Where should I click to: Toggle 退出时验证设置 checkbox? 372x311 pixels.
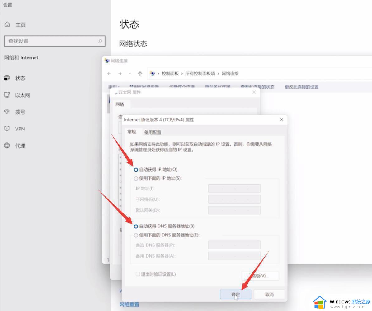pyautogui.click(x=138, y=274)
